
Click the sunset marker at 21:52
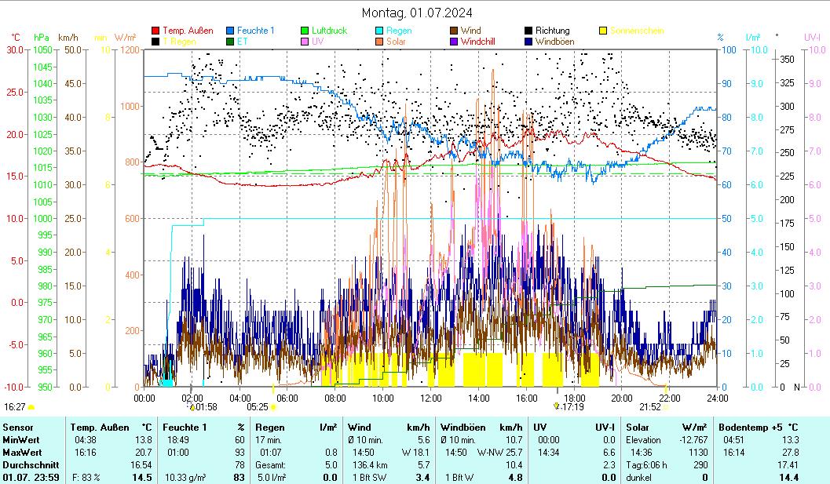point(666,407)
